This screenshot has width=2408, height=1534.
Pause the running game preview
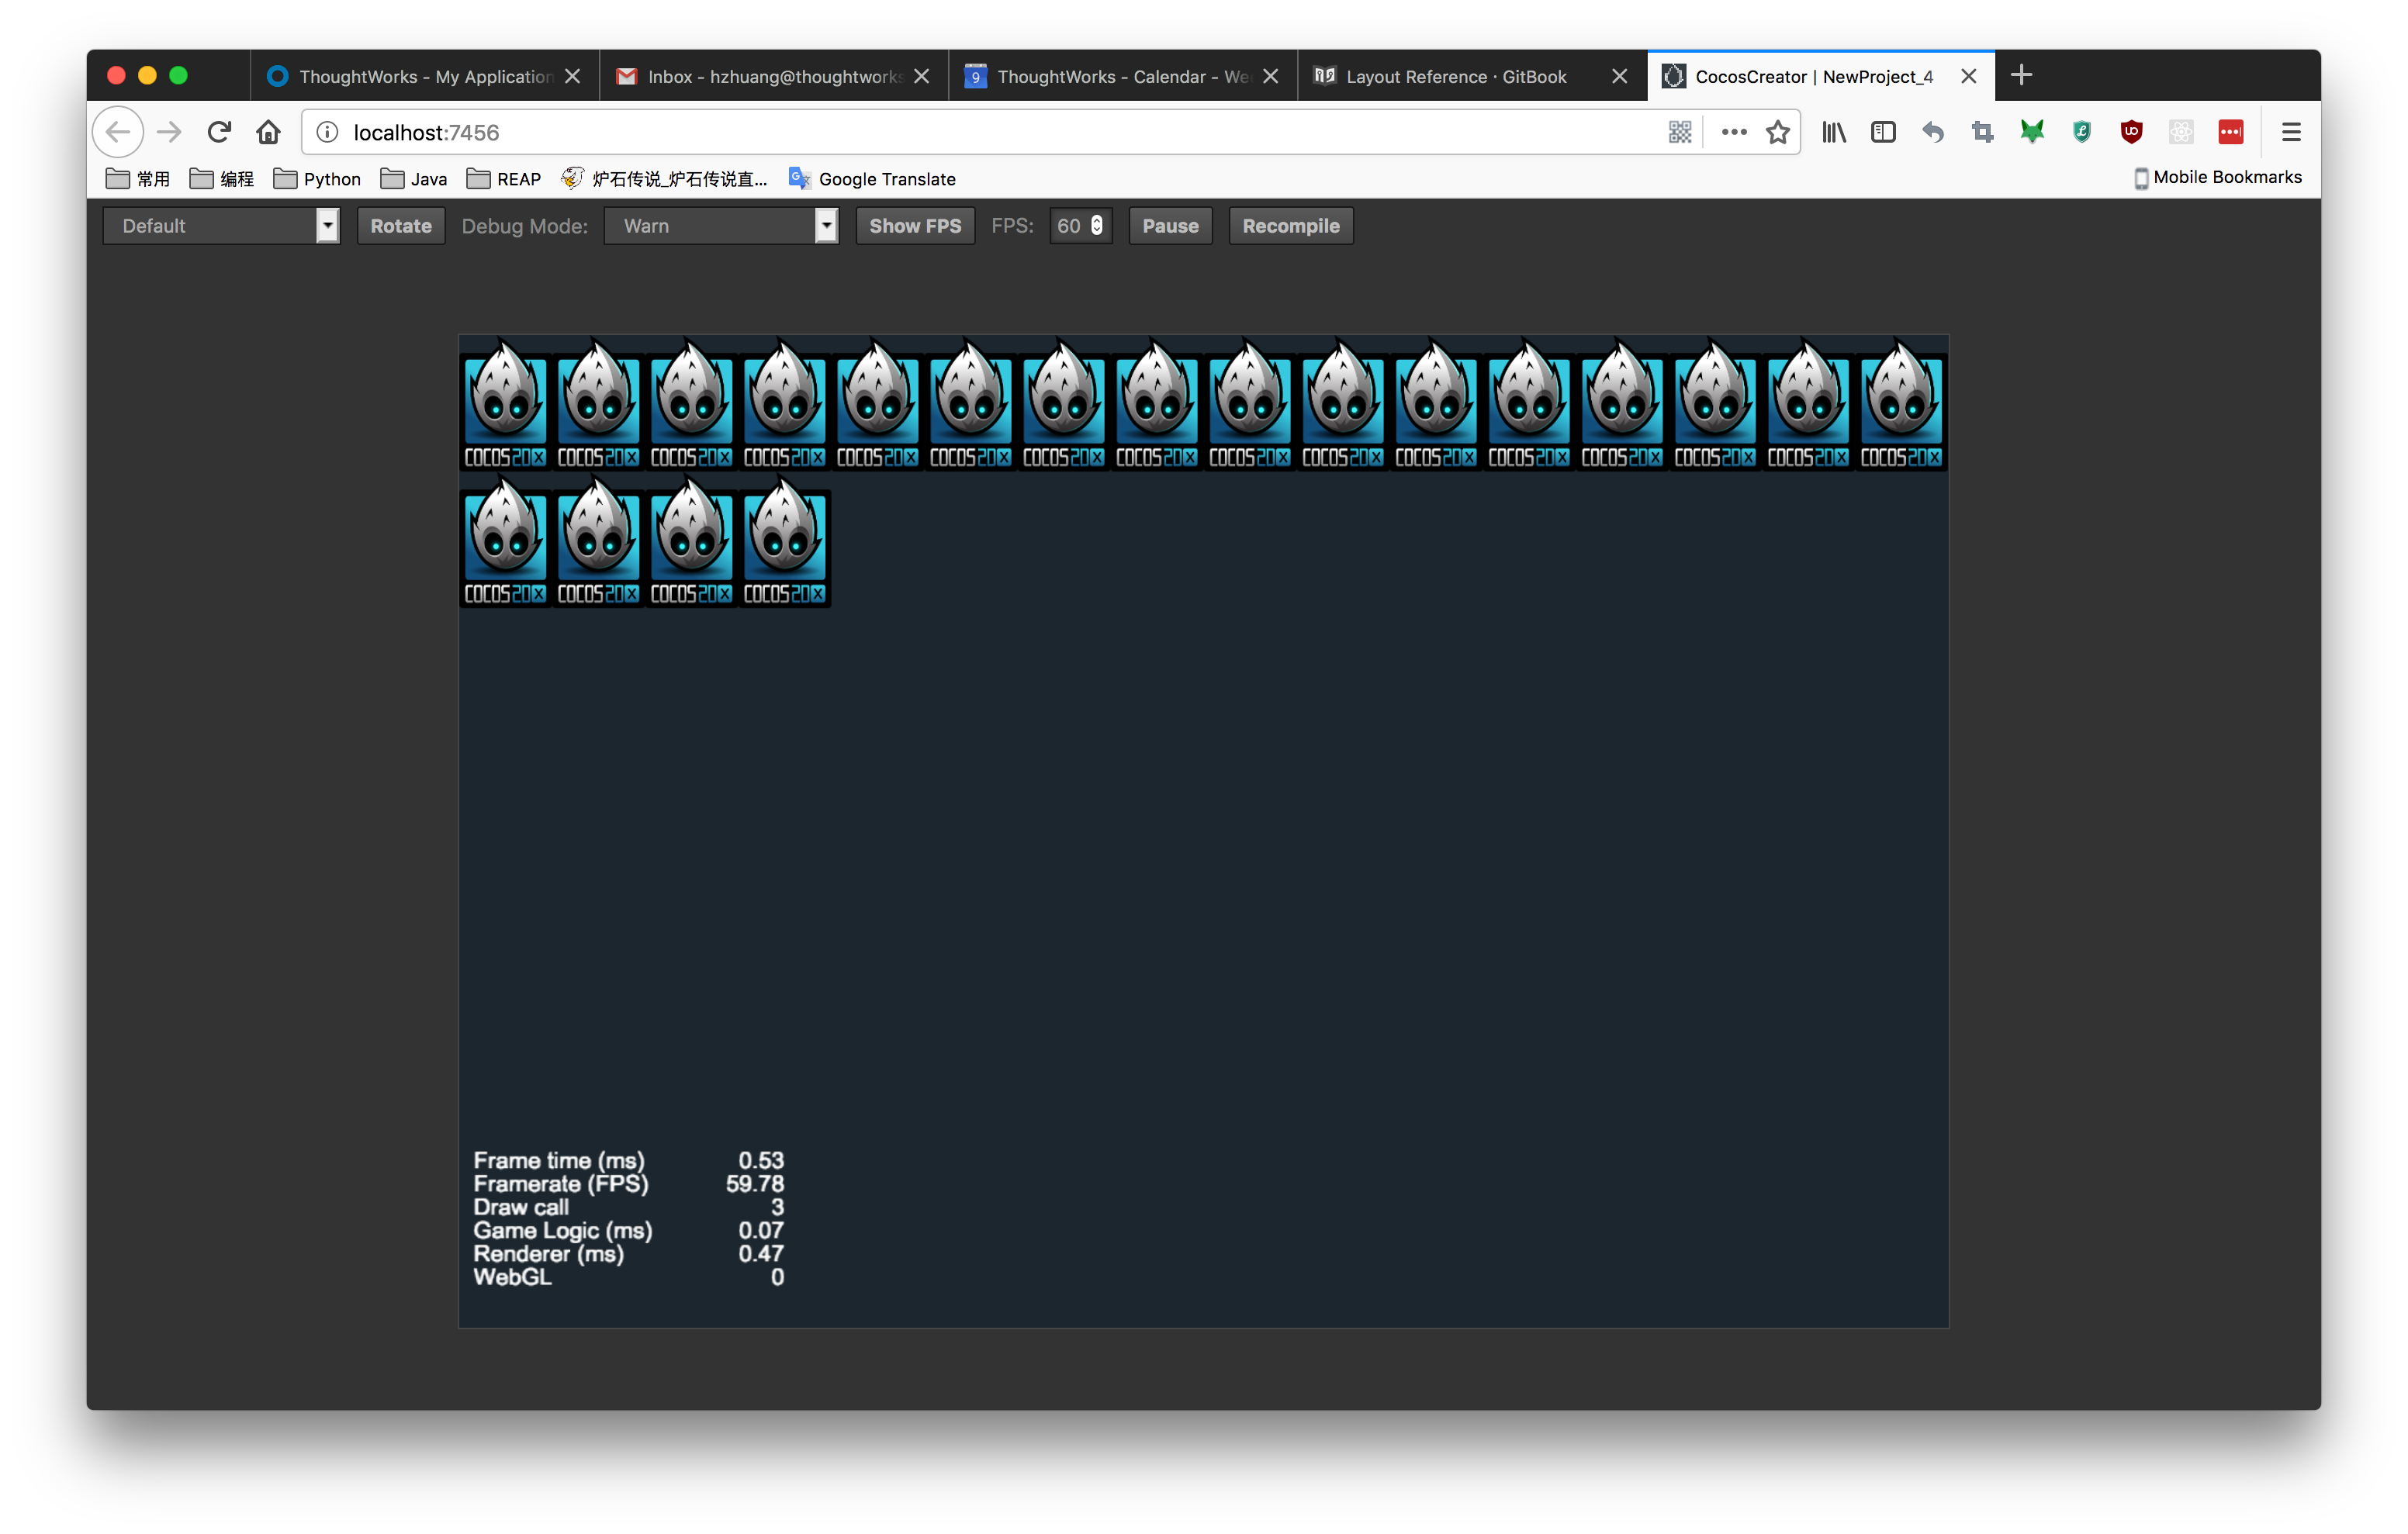coord(1170,226)
